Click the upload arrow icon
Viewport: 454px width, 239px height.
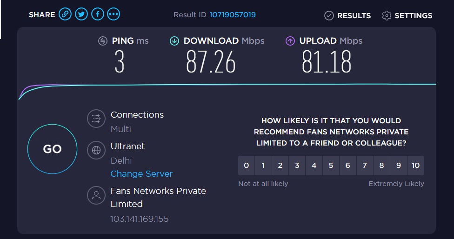(x=290, y=41)
